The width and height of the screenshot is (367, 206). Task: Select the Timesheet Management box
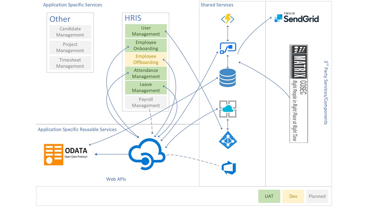[70, 63]
